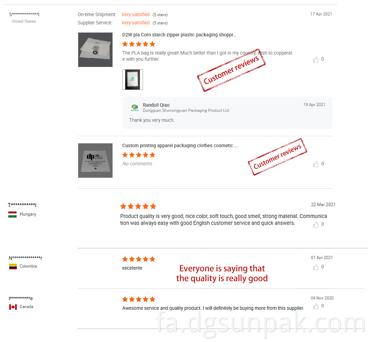
Task: Click Dongguan Shunxingyuan Packaging Product Ltd. name
Action: coord(186,110)
